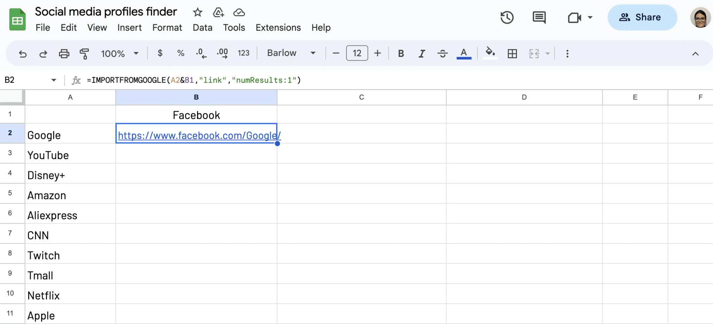Click the Borders grid icon
This screenshot has width=713, height=324.
click(x=512, y=53)
